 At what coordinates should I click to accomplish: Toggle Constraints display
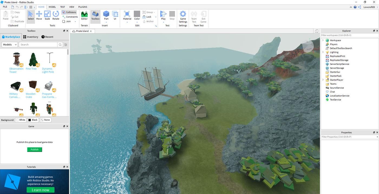pyautogui.click(x=70, y=17)
